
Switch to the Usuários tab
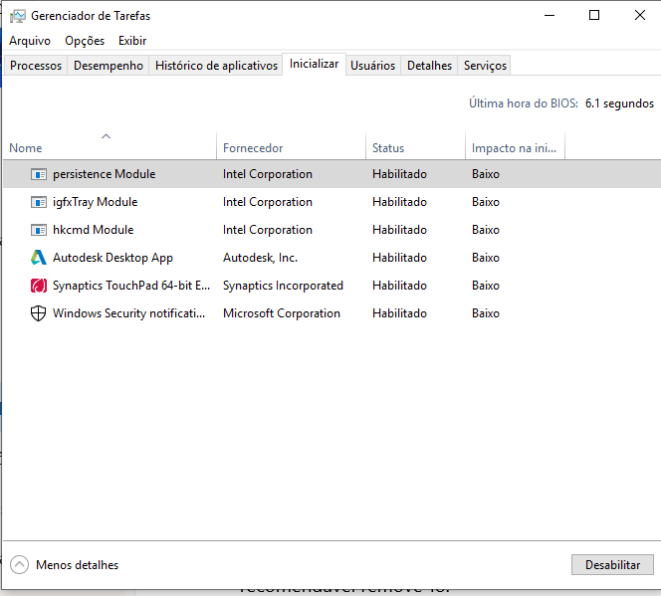click(x=372, y=66)
